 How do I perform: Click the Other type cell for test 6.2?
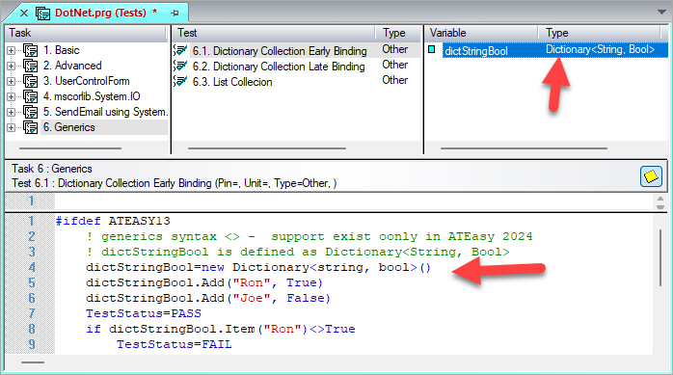point(395,65)
